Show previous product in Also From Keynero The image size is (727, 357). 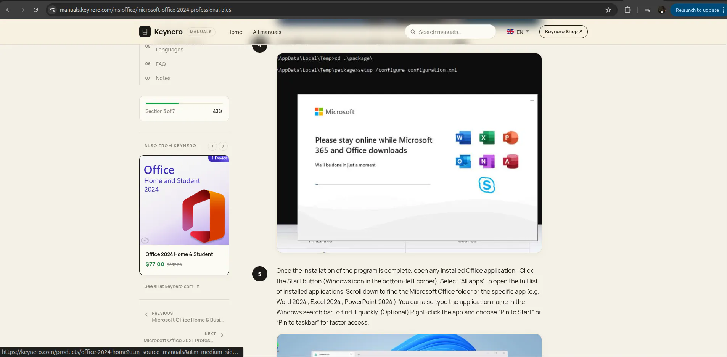(212, 146)
